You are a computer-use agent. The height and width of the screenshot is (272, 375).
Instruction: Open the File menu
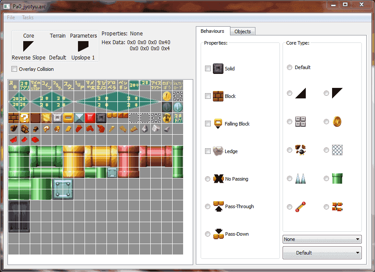click(11, 17)
